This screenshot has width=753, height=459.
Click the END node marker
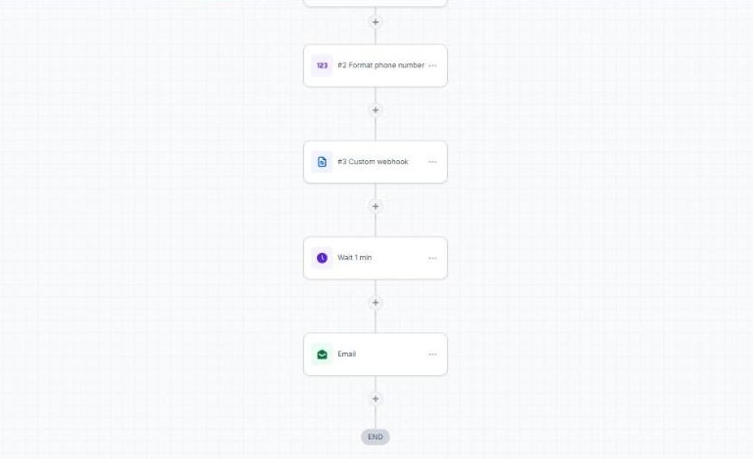[376, 437]
